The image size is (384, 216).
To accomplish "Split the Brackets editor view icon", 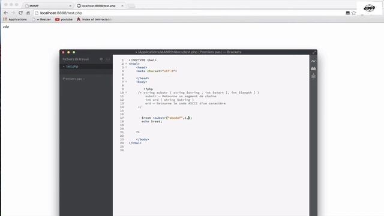I will (x=108, y=59).
